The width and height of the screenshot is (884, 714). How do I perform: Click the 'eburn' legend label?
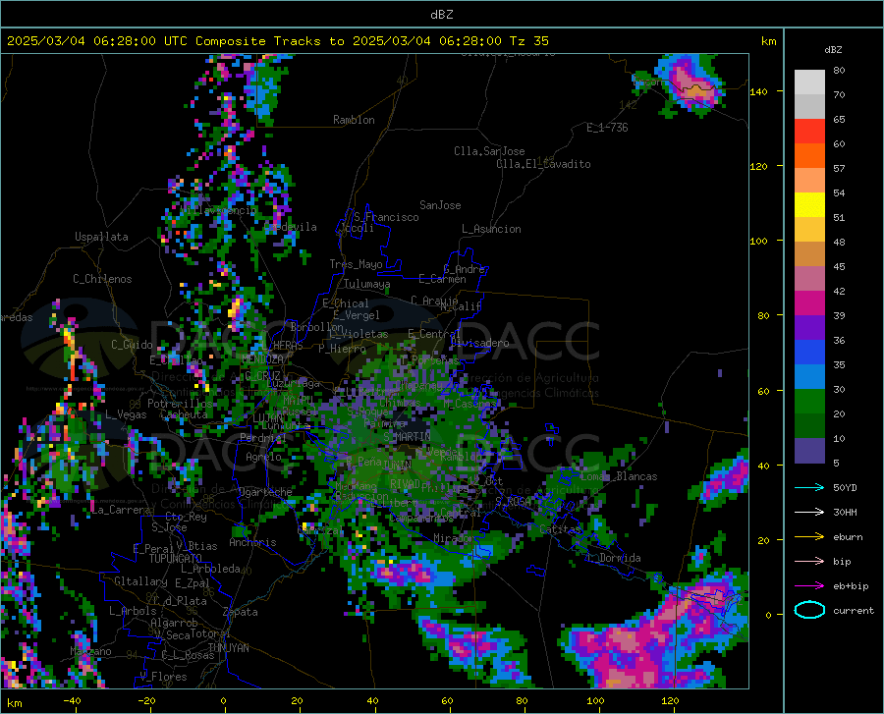[x=848, y=537]
